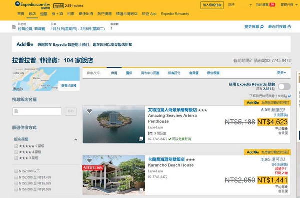Toggle the Expedia Rewards points switch
This screenshot has height=198, width=300.
tap(284, 86)
